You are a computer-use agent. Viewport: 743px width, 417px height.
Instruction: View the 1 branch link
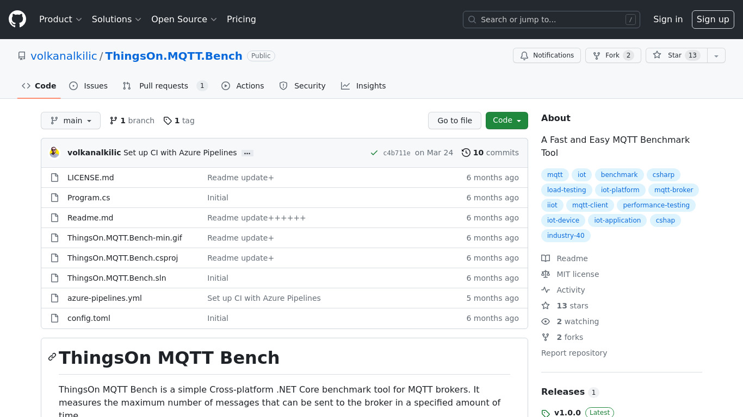132,121
